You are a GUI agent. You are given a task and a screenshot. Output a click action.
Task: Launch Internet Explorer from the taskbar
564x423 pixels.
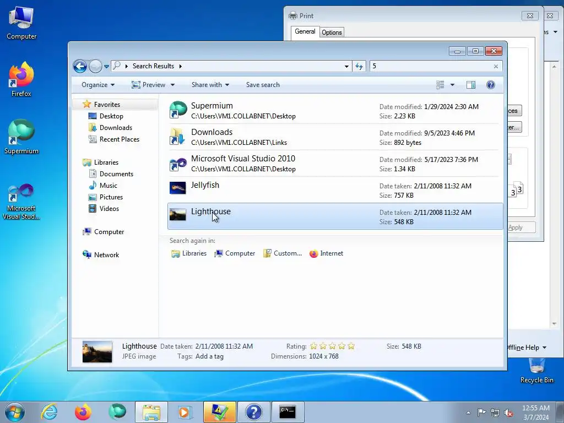pyautogui.click(x=49, y=412)
